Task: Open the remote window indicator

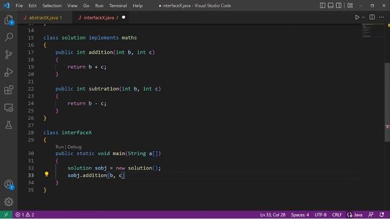Action: (x=6, y=215)
